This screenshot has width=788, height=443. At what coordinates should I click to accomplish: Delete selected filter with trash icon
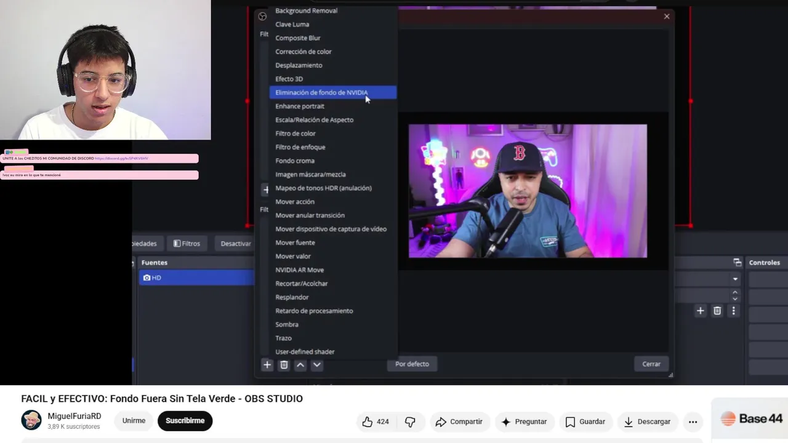click(x=284, y=365)
